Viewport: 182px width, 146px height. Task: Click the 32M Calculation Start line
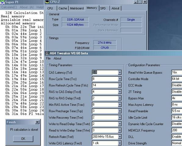click(24, 13)
